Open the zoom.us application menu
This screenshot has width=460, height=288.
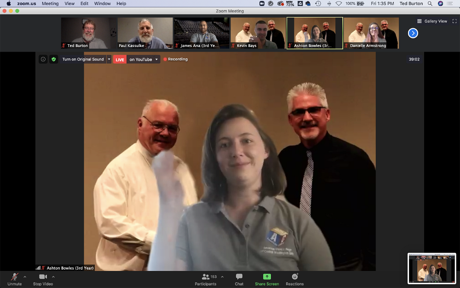point(26,4)
